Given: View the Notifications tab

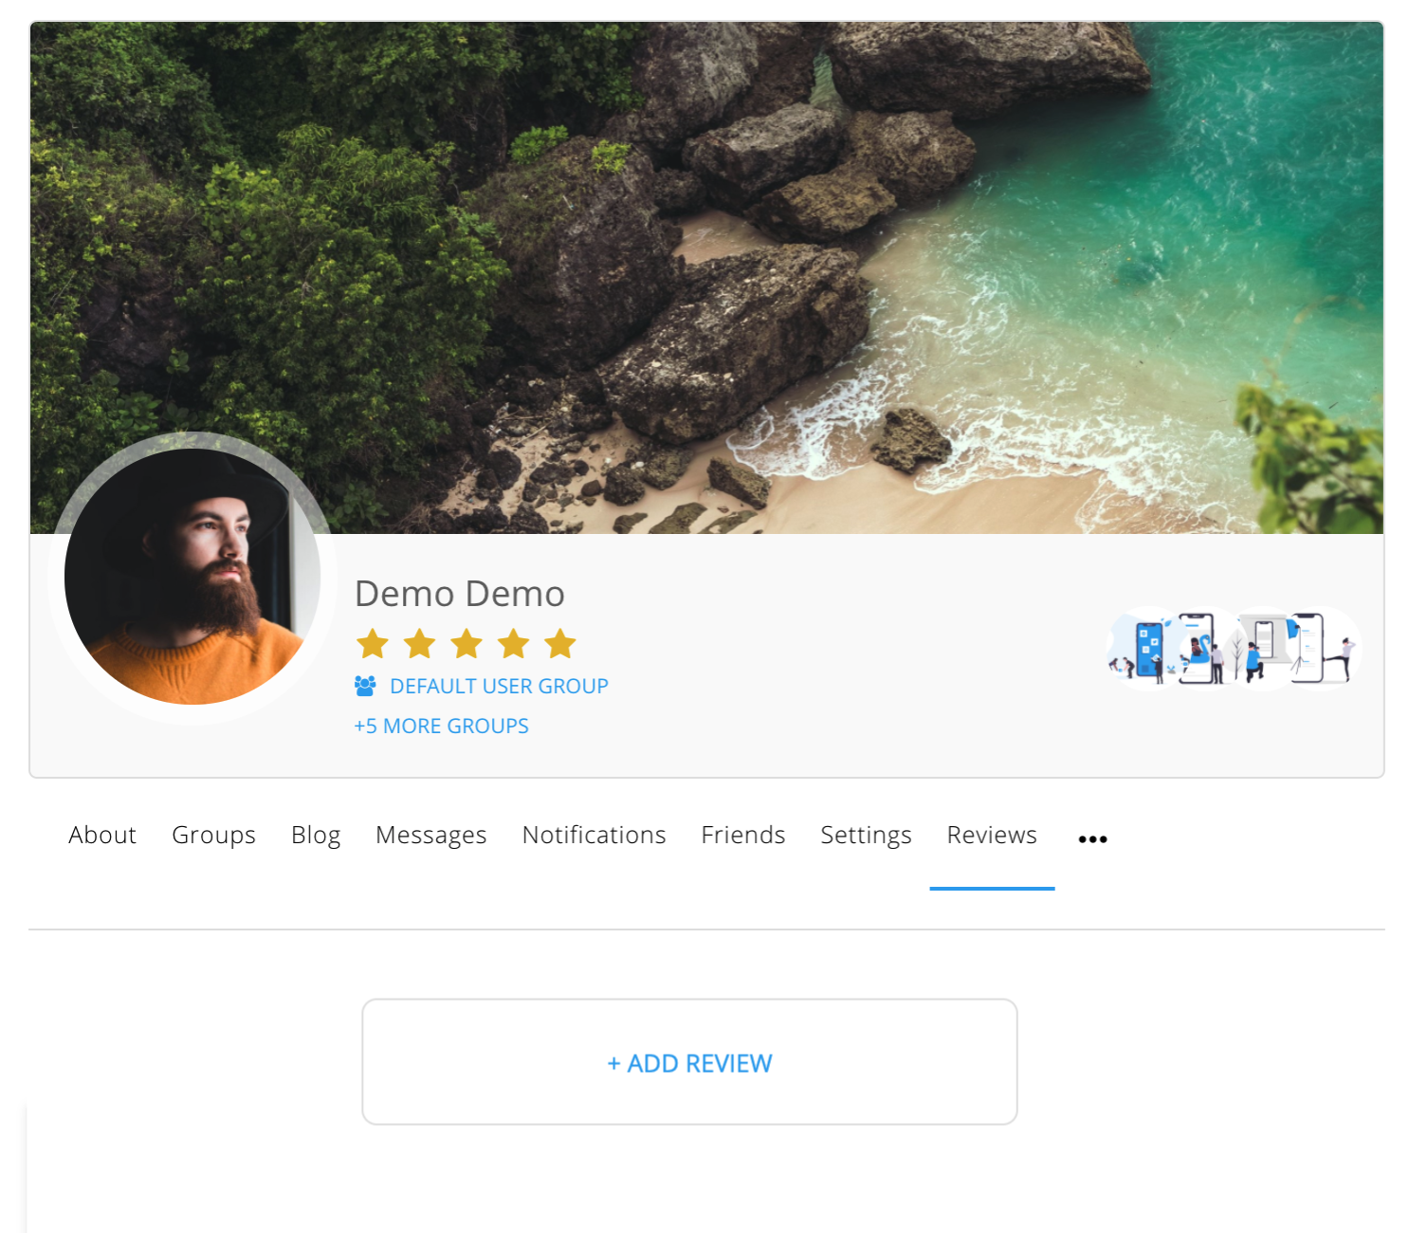Looking at the screenshot, I should 594,836.
